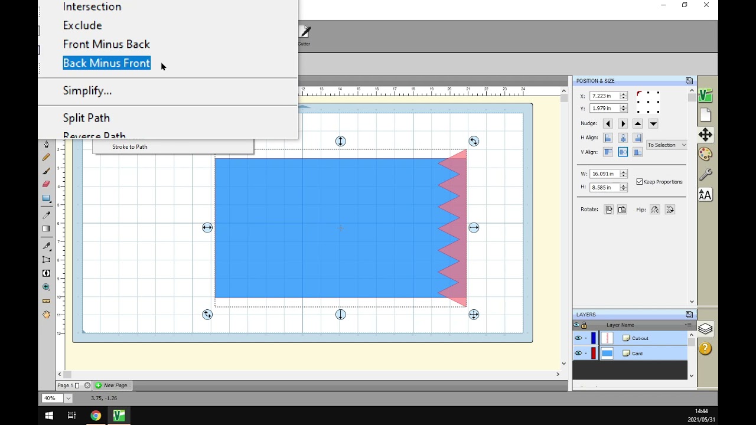Image resolution: width=756 pixels, height=425 pixels.
Task: Step the X position value
Action: [623, 96]
